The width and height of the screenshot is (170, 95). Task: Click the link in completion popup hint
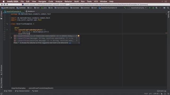pyautogui.click(x=70, y=43)
